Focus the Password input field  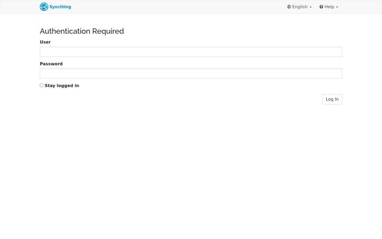click(191, 73)
